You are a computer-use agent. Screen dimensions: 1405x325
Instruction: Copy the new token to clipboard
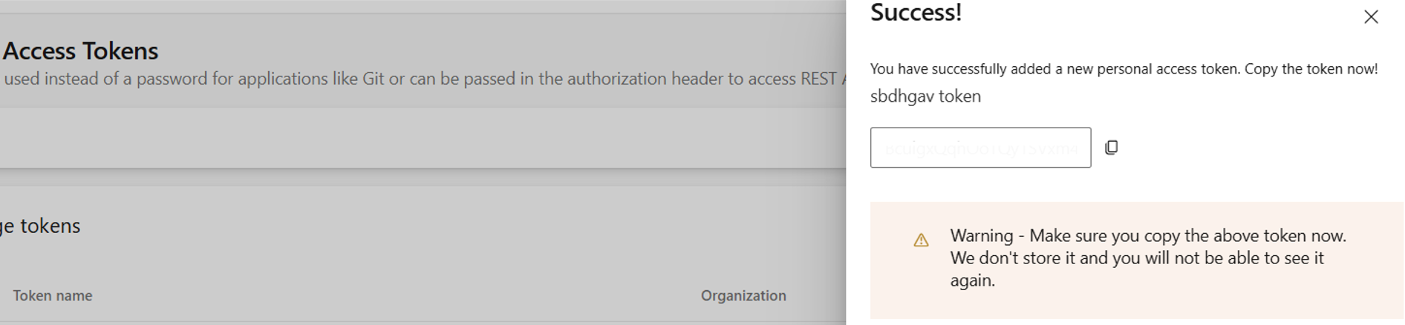click(x=1111, y=148)
